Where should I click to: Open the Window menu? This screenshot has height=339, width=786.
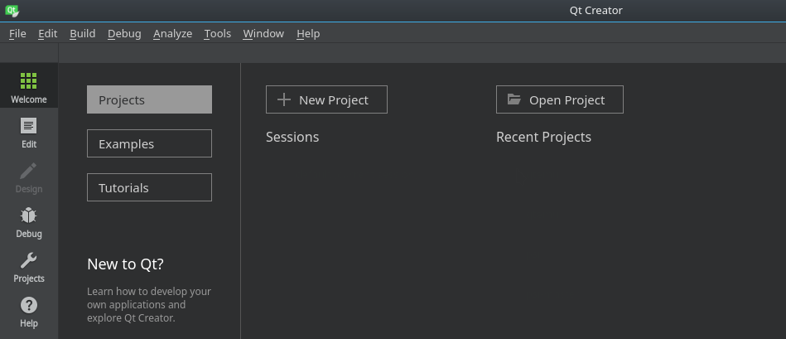(263, 34)
